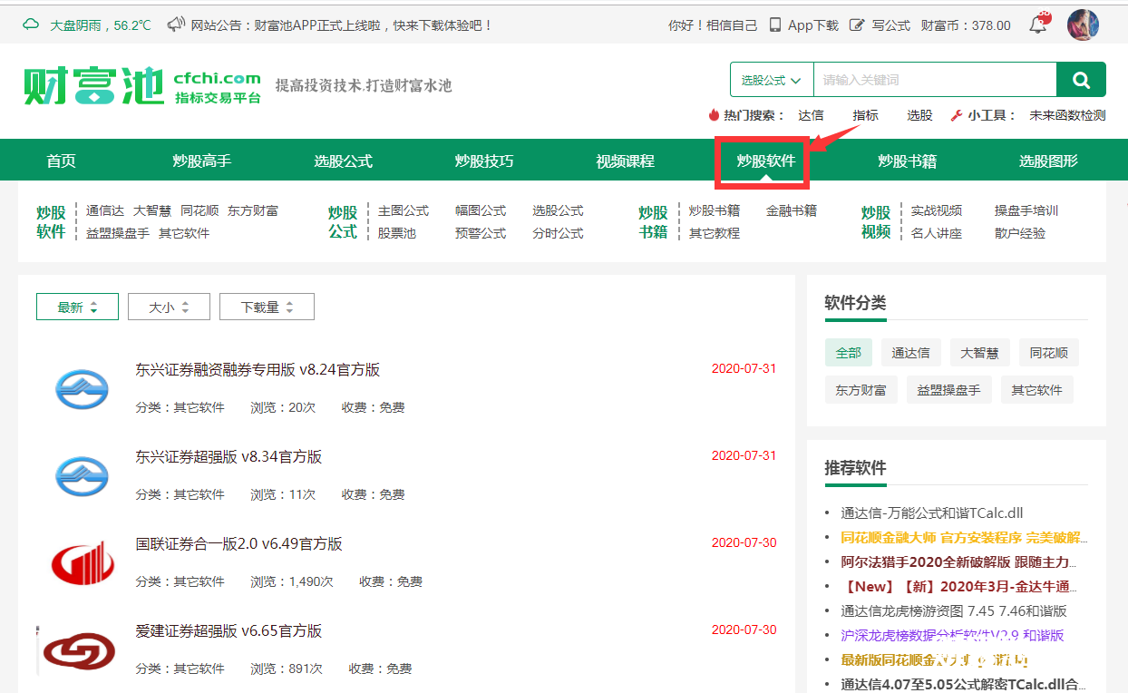Image resolution: width=1128 pixels, height=693 pixels.
Task: Open 爱建证券超强版 v6.65官方版 title
Action: [229, 631]
